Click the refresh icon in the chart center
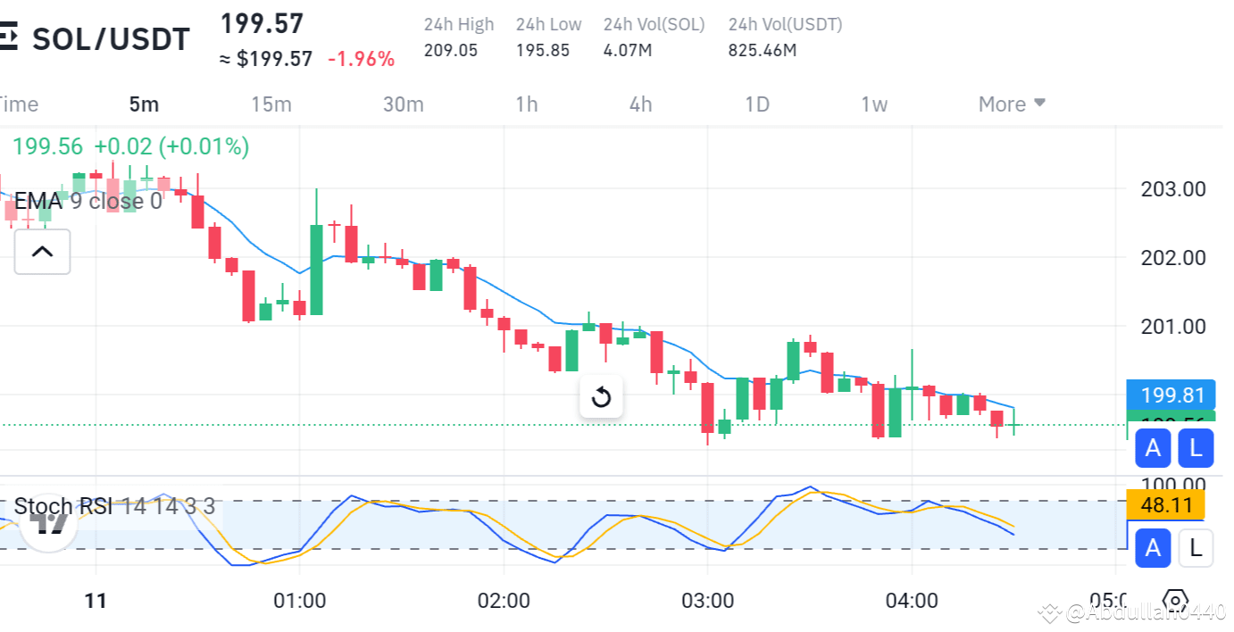This screenshot has width=1234, height=632. [x=601, y=397]
